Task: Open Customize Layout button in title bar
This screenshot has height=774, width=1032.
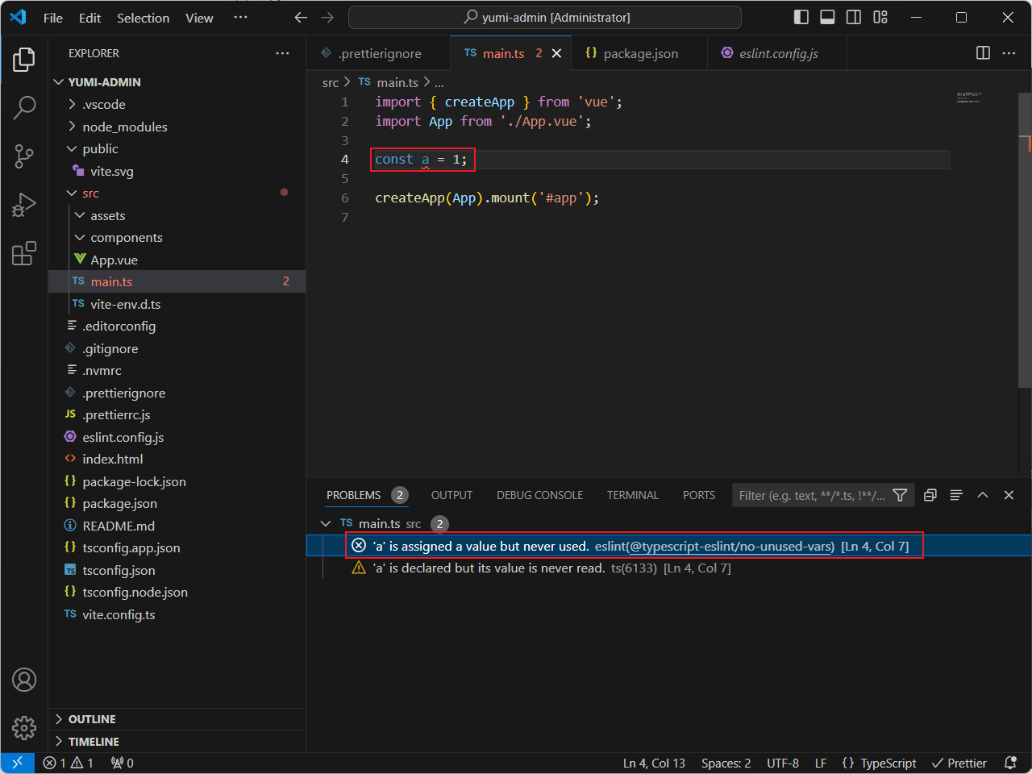Action: [x=880, y=17]
